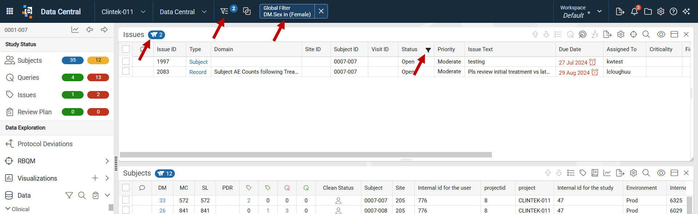Image resolution: width=698 pixels, height=214 pixels.
Task: Open the top bar settings gear
Action: tap(661, 12)
